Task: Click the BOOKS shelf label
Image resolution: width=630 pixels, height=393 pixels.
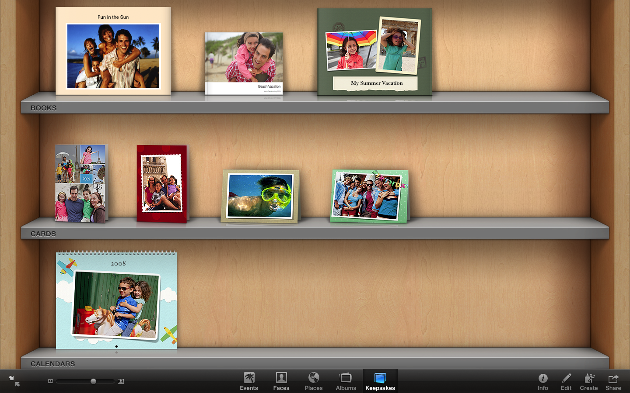Action: [44, 108]
